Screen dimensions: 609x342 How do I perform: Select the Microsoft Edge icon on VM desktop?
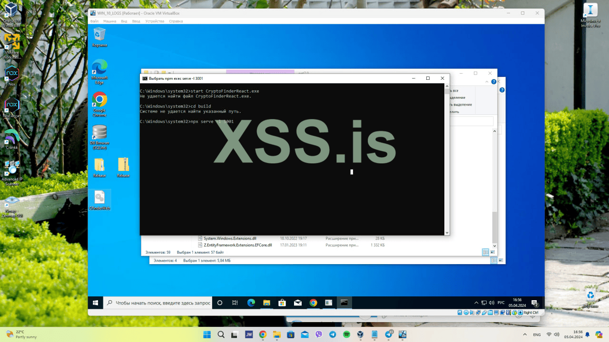(x=99, y=72)
